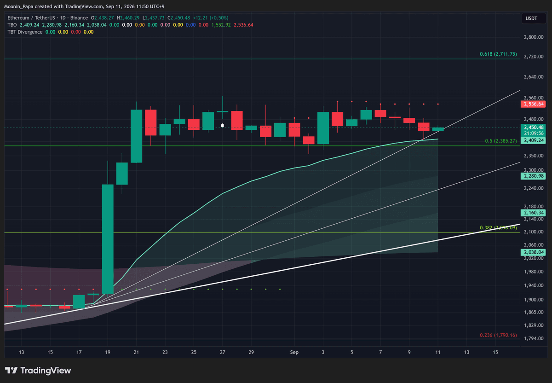This screenshot has width=552, height=383.
Task: Click the red 2,536.64 price axis tag
Action: [533, 104]
